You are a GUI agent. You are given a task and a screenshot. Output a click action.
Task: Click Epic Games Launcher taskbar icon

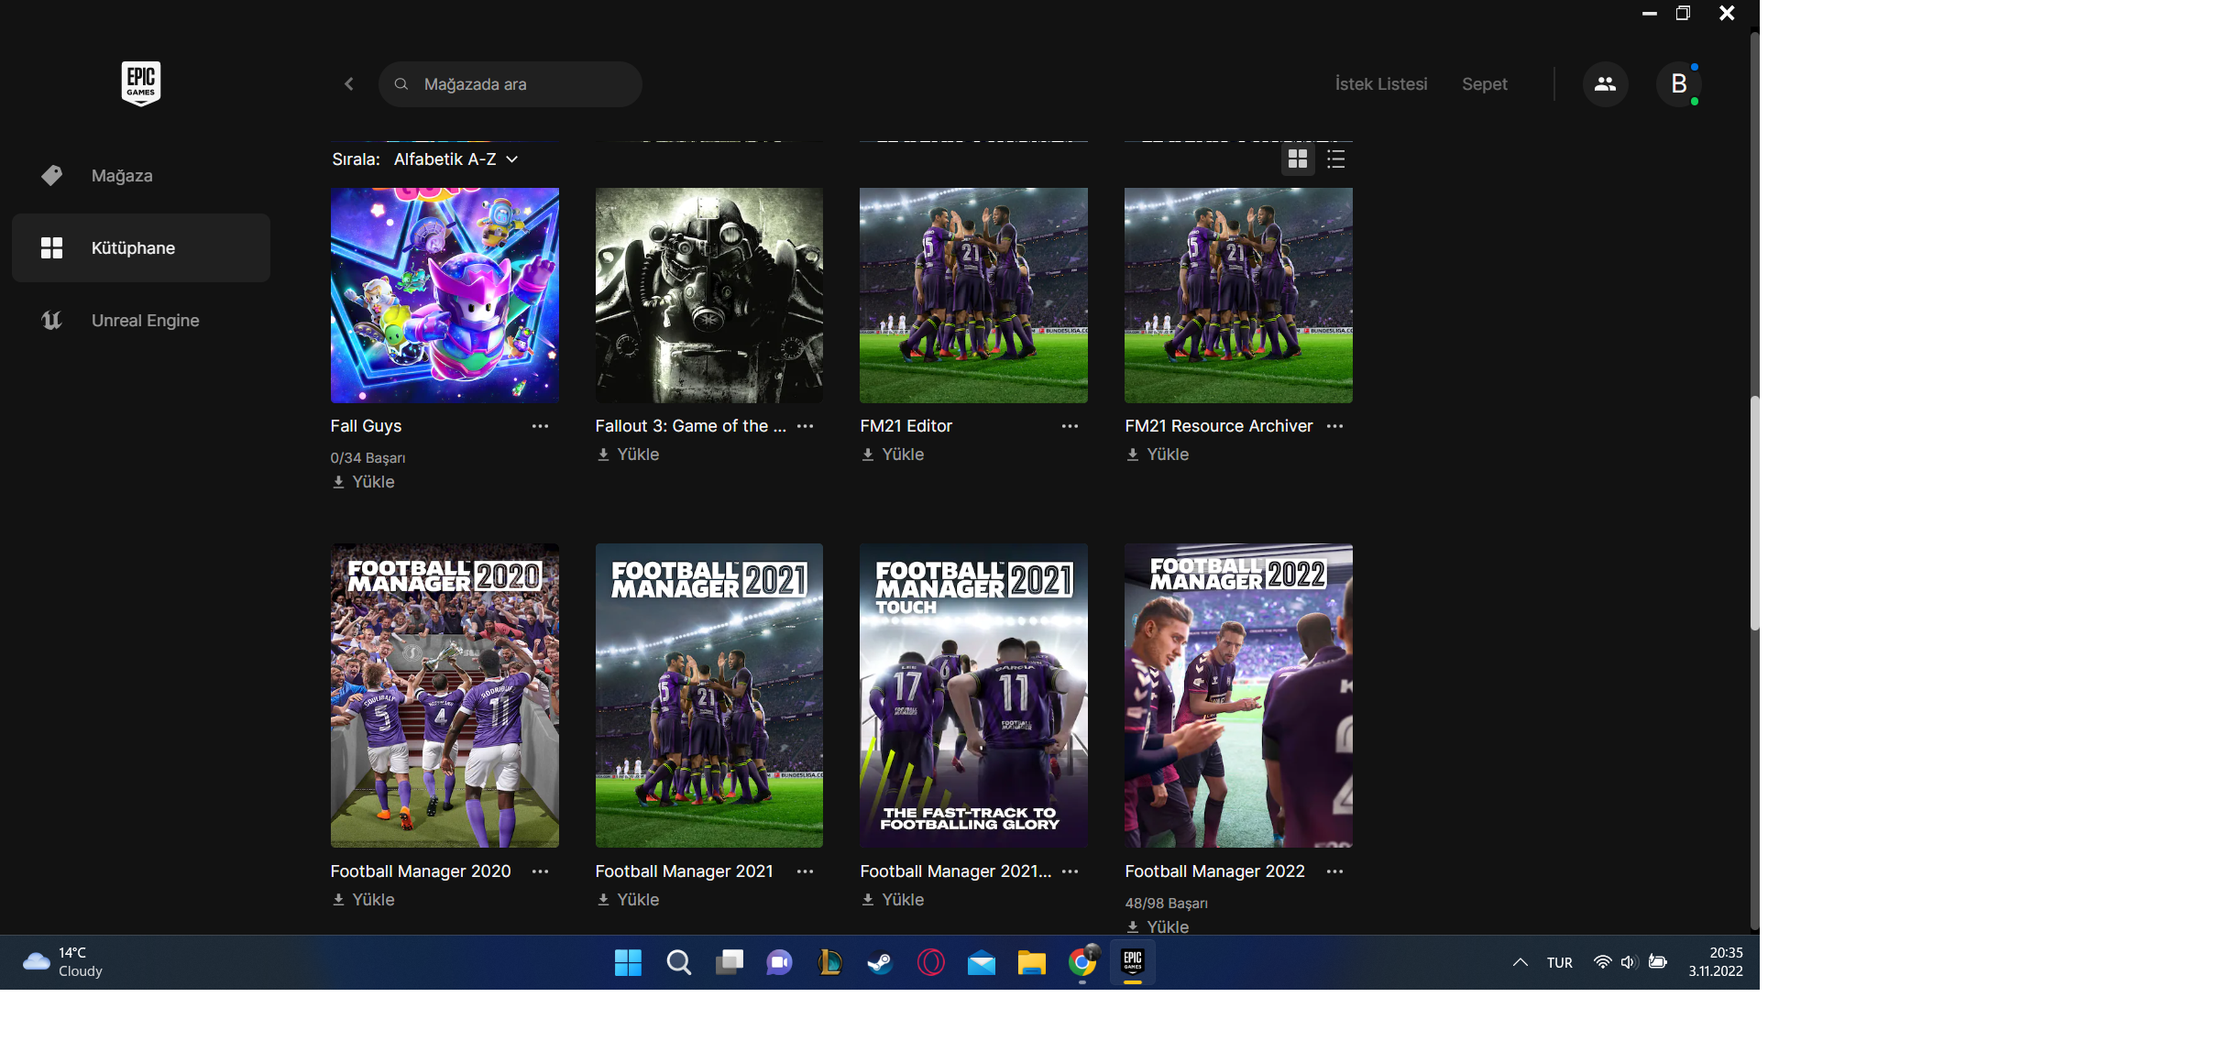pos(1133,962)
